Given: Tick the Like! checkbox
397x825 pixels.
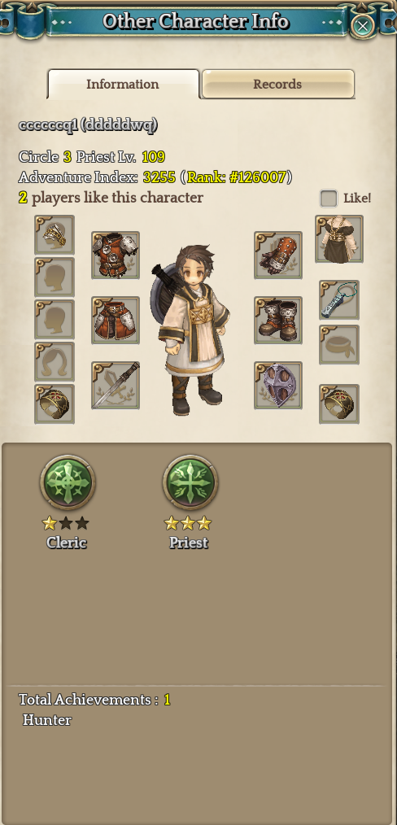Looking at the screenshot, I should 329,199.
